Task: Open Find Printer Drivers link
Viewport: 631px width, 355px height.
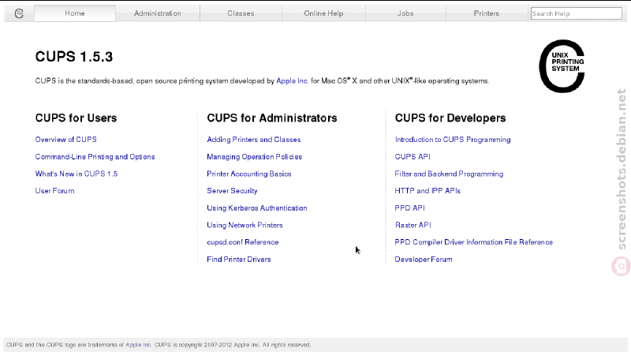Action: pos(239,260)
